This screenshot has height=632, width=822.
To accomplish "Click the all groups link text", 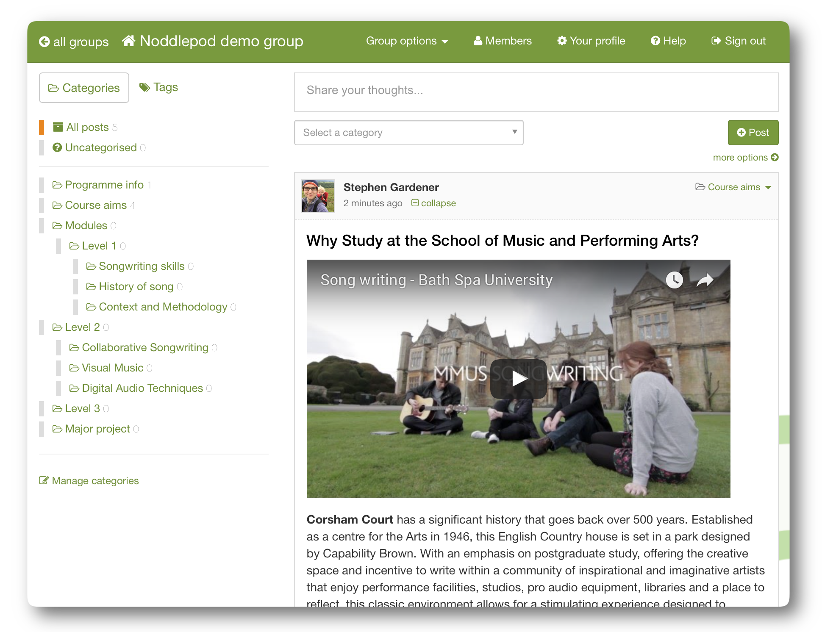I will 81,42.
